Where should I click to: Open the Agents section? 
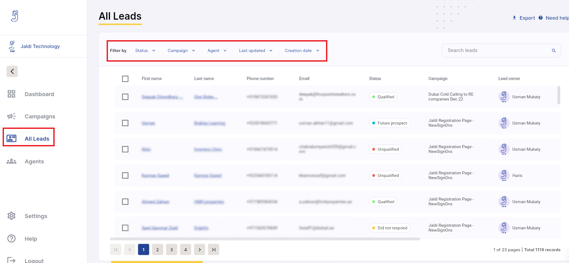33,161
